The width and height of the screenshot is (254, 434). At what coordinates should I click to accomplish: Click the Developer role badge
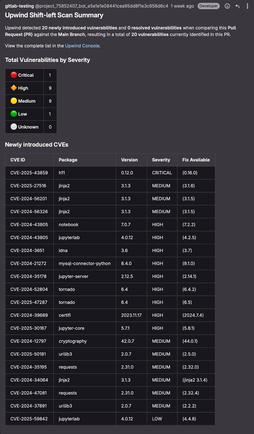(209, 6)
